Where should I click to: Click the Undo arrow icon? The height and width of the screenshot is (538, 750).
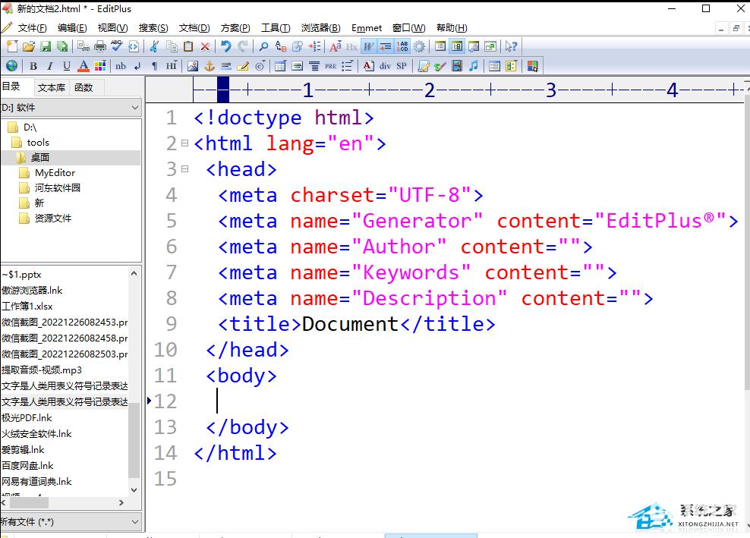pyautogui.click(x=225, y=47)
